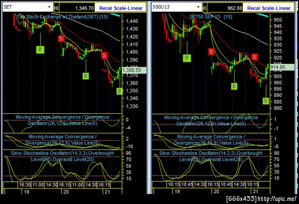Click the 1,345.70 value field

tap(77, 8)
